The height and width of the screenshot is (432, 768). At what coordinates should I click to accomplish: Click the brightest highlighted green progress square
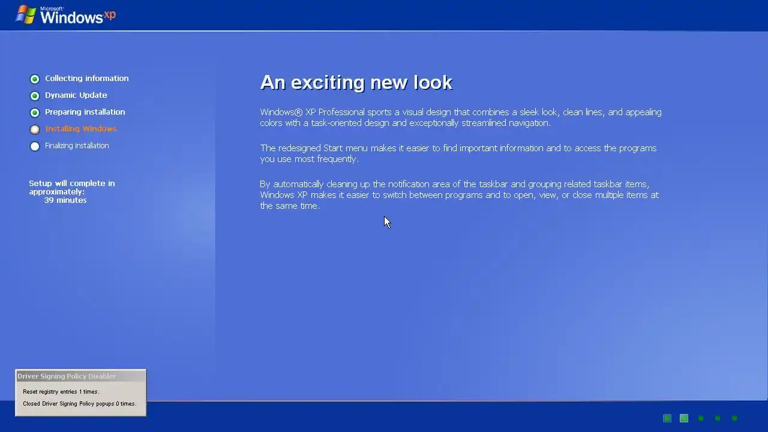click(x=684, y=418)
